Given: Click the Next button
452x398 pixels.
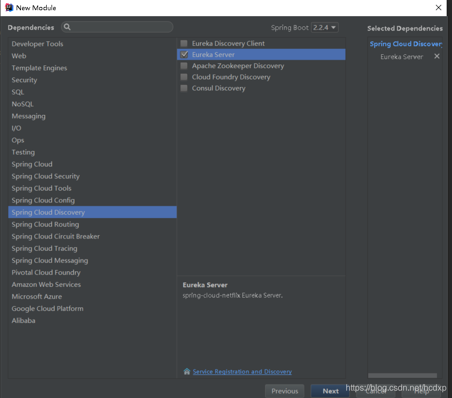Looking at the screenshot, I should click(330, 391).
